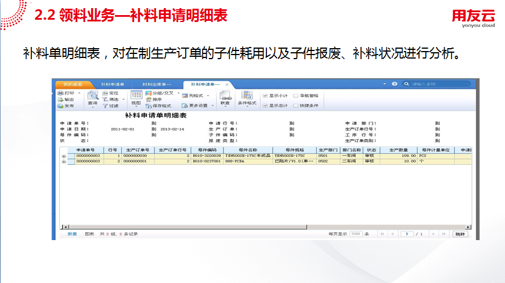
Task: Open the 视图 dropdown arrow
Action: 136,107
